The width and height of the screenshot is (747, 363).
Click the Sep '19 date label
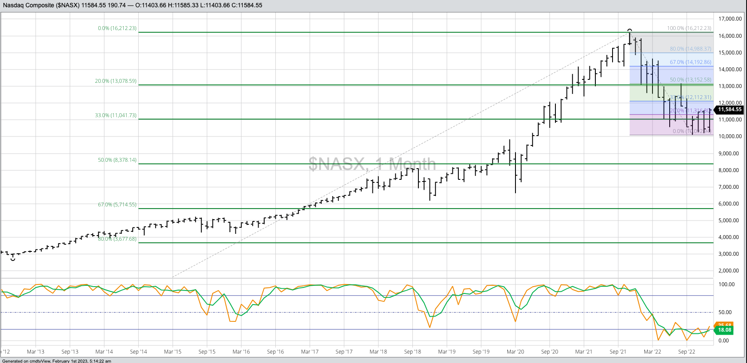(481, 352)
